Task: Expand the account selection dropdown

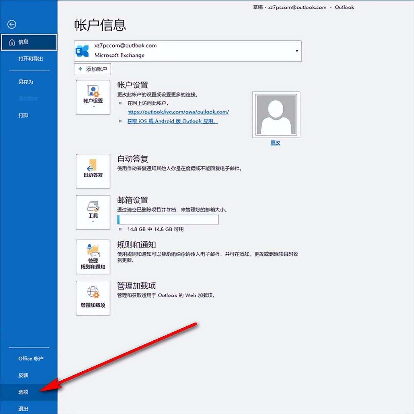Action: tap(296, 51)
